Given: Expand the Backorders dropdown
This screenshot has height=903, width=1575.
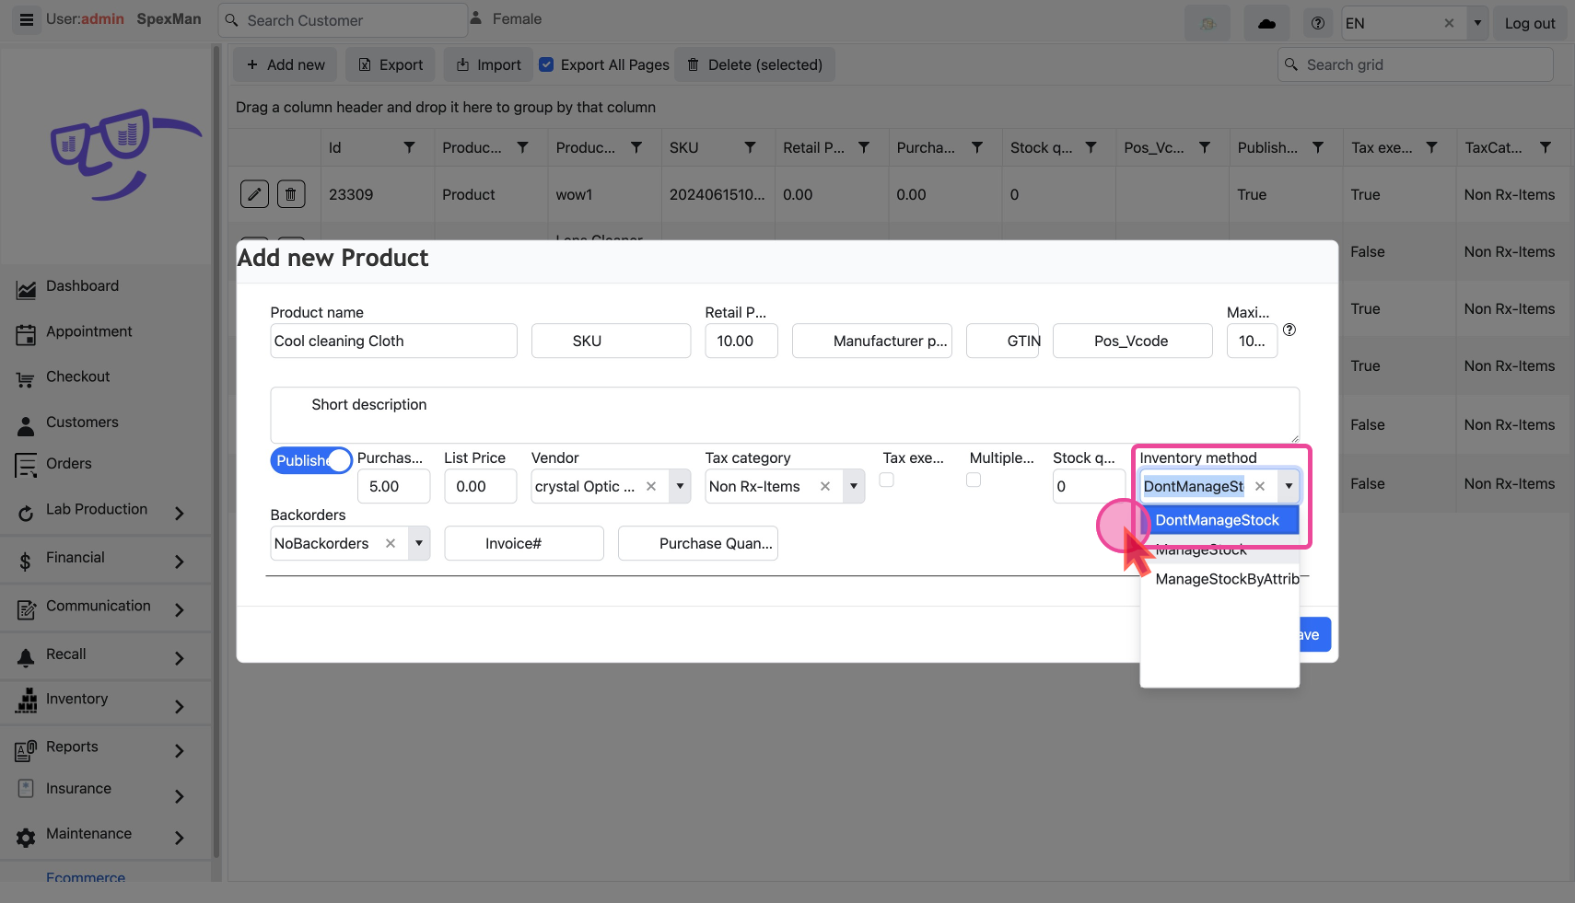Looking at the screenshot, I should [x=419, y=543].
